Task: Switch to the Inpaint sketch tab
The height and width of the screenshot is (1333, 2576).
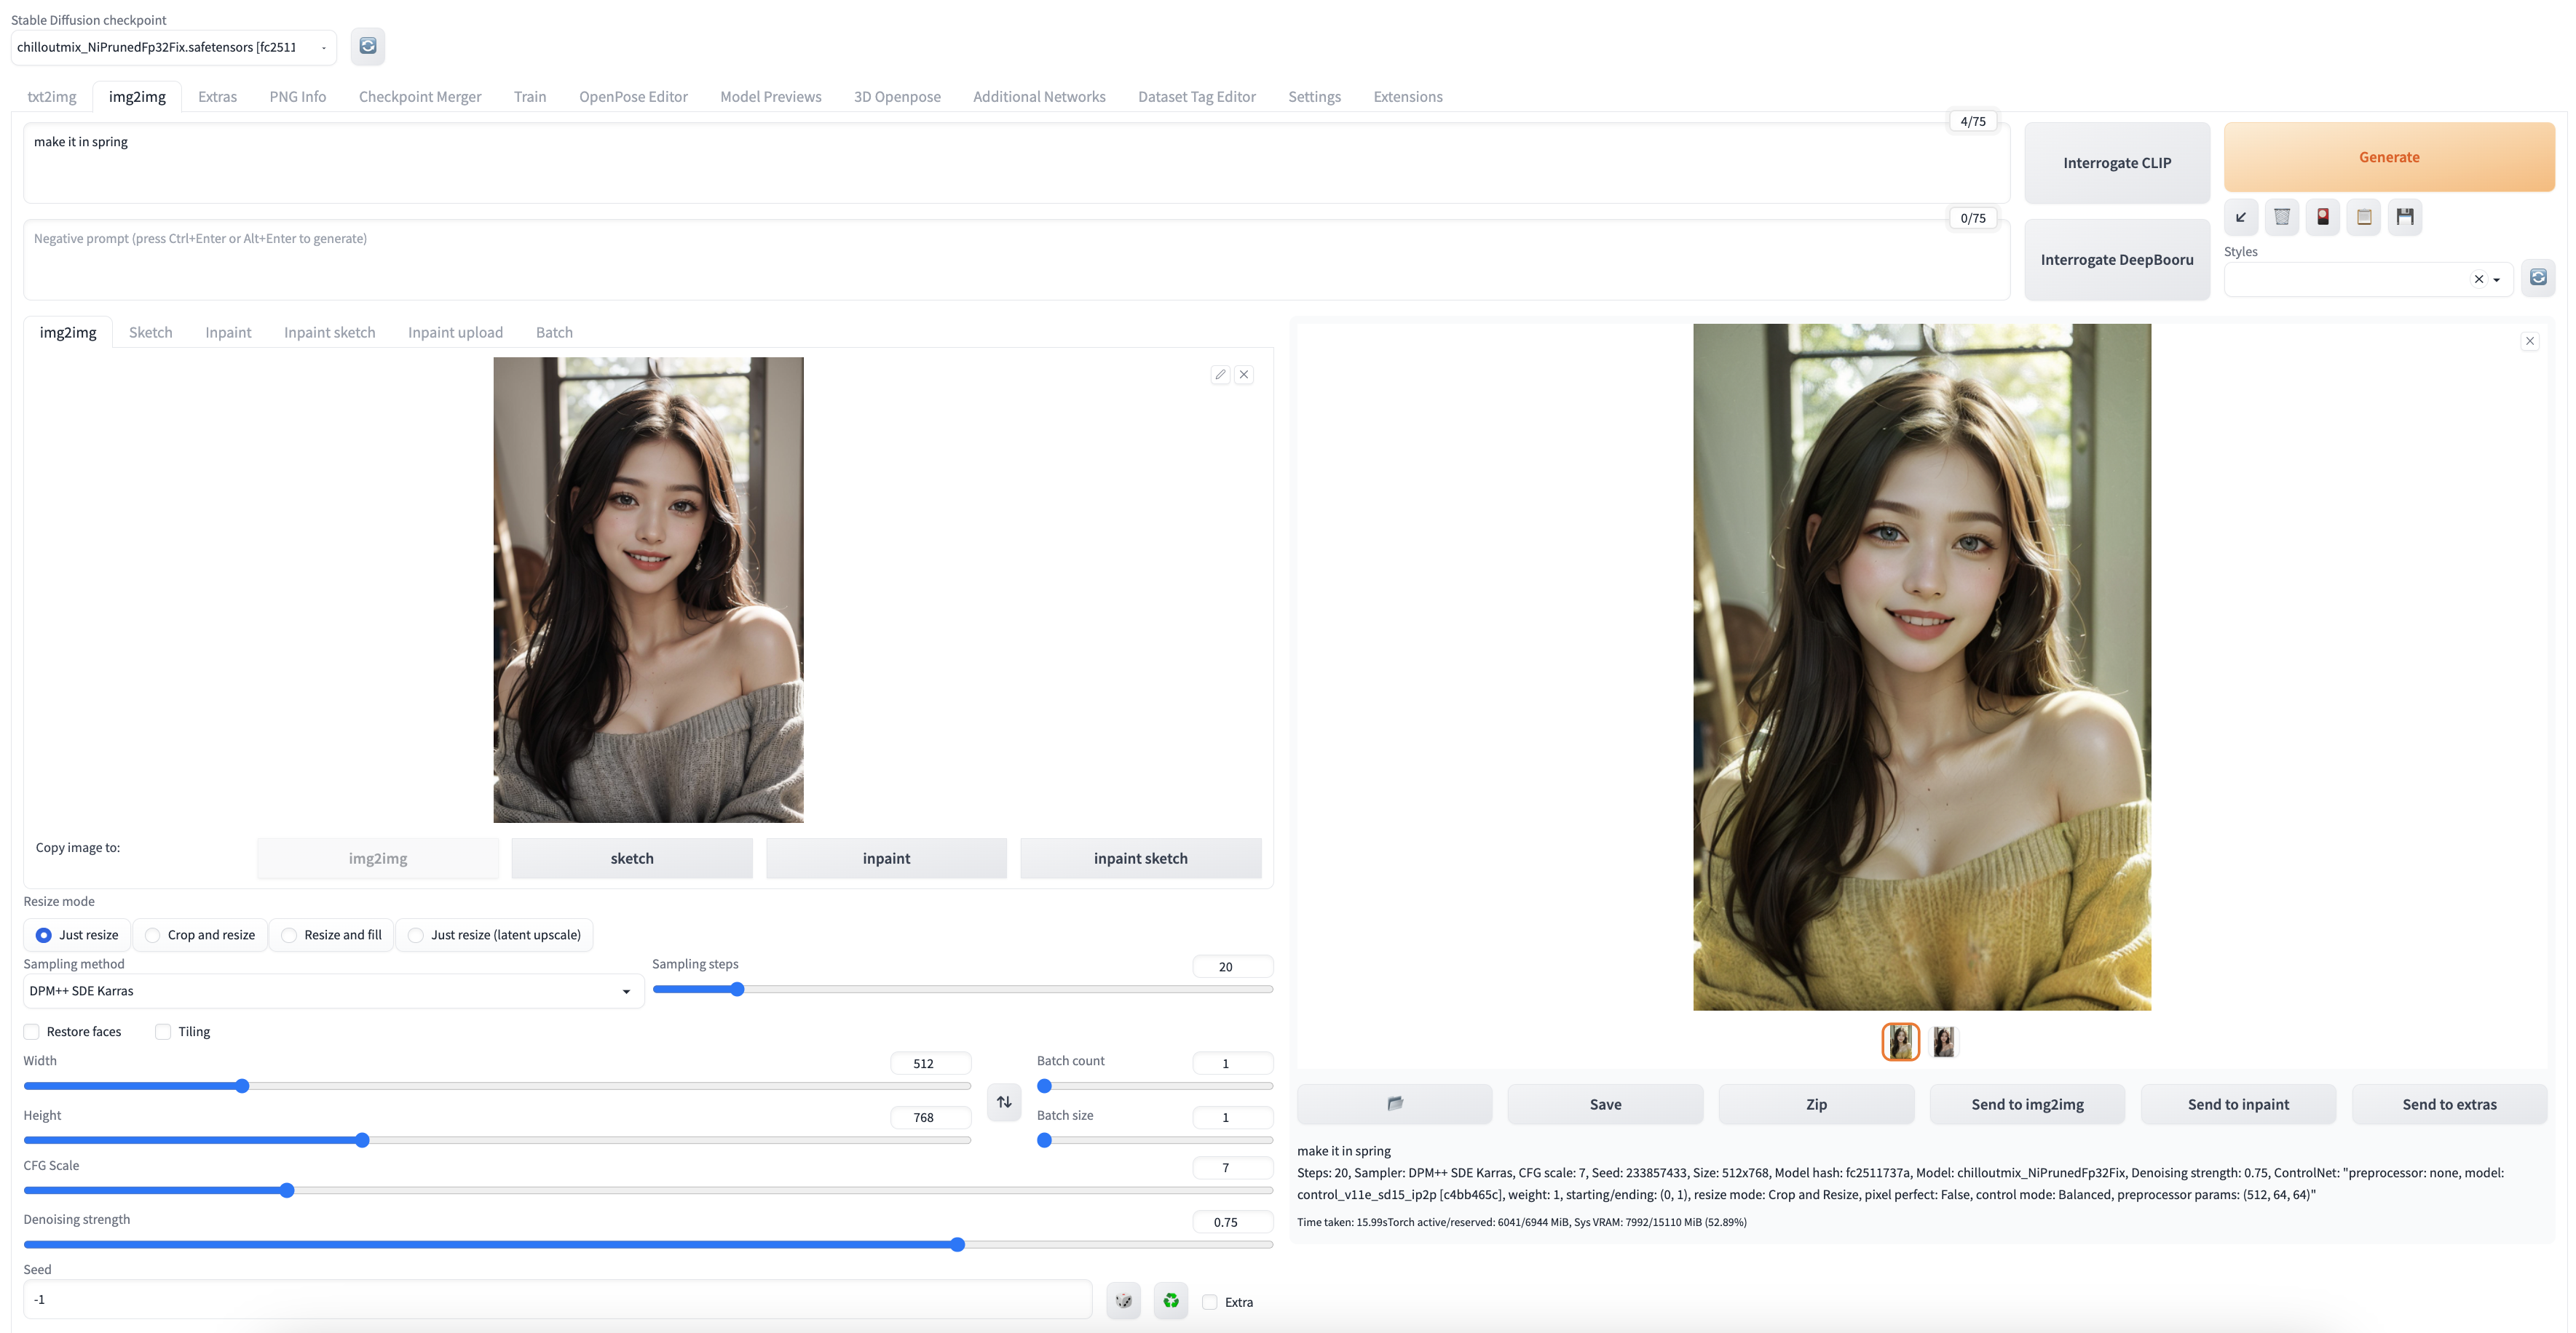Action: coord(329,332)
